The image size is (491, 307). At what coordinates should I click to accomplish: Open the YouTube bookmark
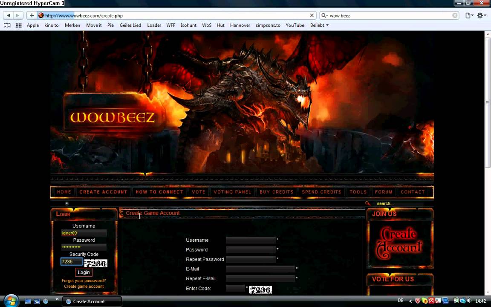(x=295, y=26)
